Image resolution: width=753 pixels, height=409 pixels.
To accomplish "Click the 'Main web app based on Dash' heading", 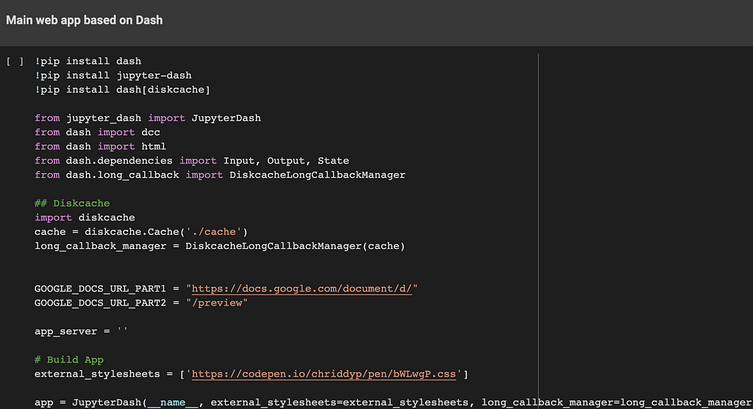I will (x=84, y=20).
